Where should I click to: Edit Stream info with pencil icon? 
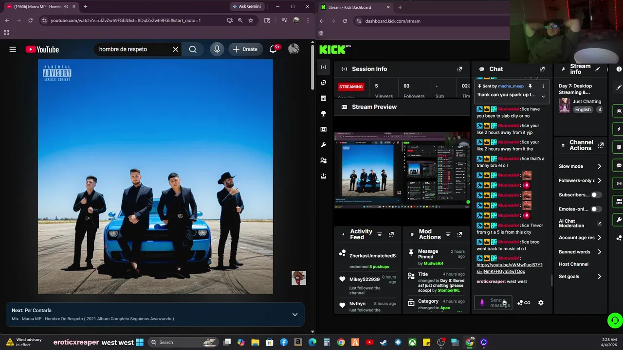[x=598, y=69]
